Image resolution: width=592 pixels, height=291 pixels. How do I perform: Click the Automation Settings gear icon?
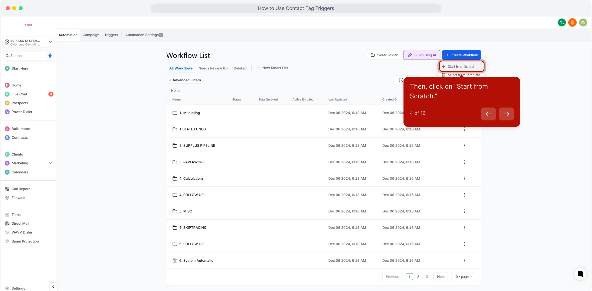161,35
